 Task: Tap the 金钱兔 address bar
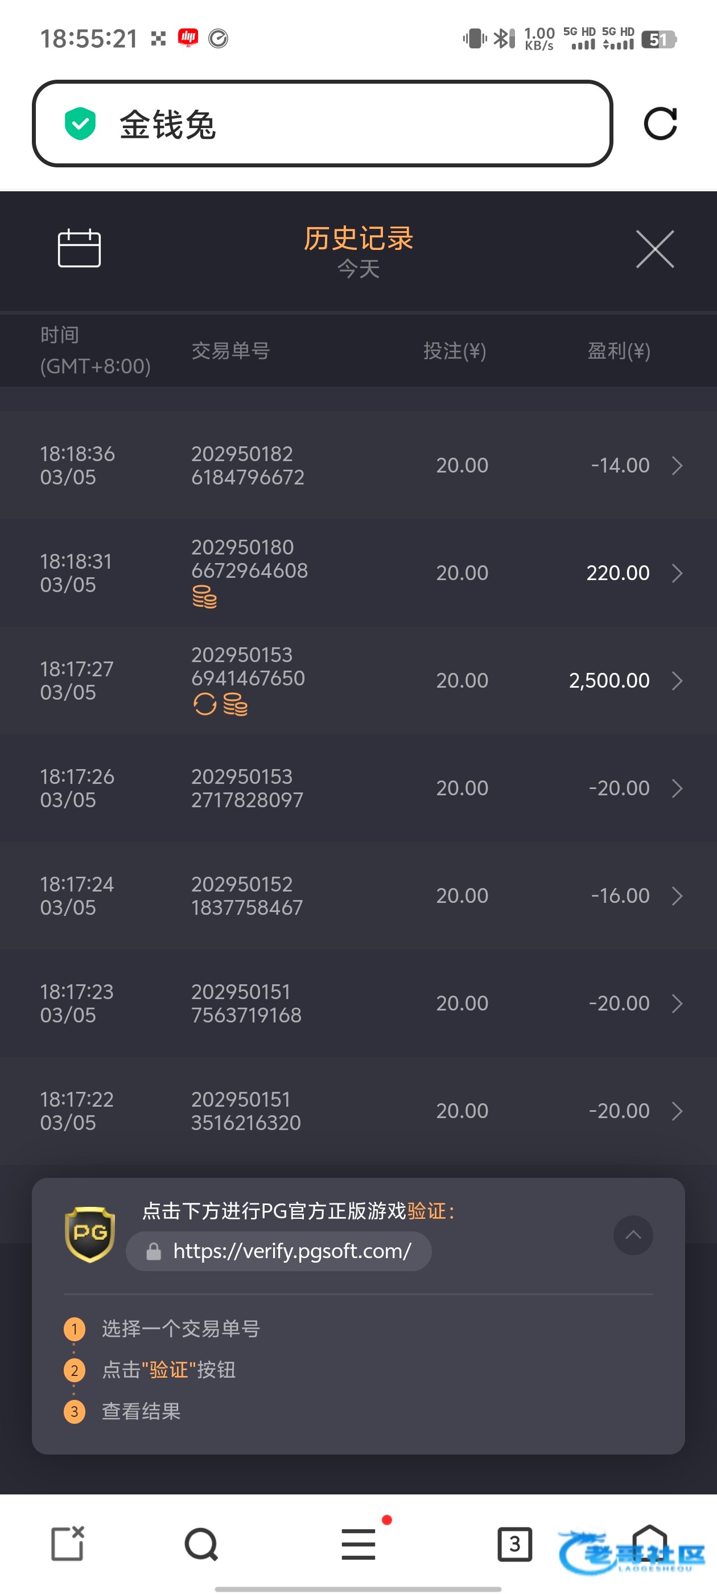(322, 124)
